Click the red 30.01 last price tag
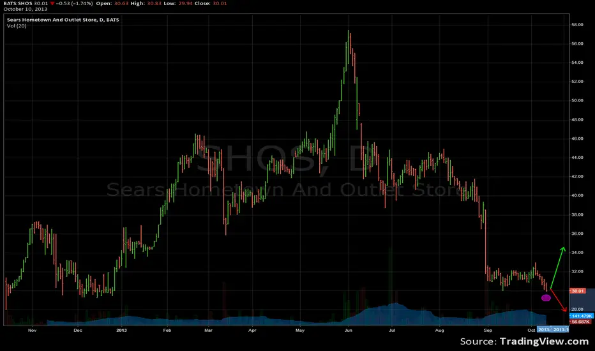This screenshot has height=351, width=595. (x=578, y=291)
